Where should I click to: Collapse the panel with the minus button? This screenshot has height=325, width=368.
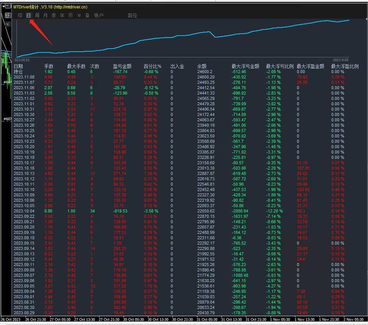click(x=9, y=7)
